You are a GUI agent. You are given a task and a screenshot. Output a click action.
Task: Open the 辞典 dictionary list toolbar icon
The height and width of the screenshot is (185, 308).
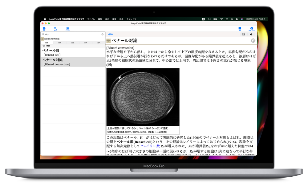44,29
